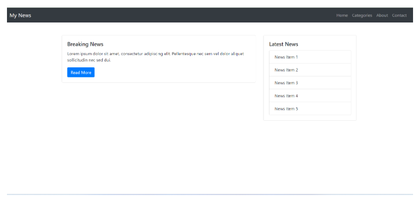
Task: Open the About page link
Action: point(382,16)
